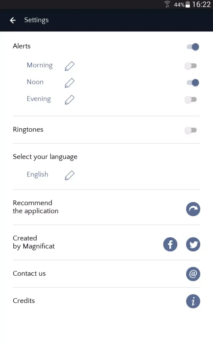Edit the Evening alert with the pencil icon
213x342 pixels.
pos(69,100)
